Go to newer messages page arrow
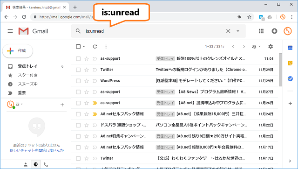Screen dimensions: 298x169 coord(233,47)
